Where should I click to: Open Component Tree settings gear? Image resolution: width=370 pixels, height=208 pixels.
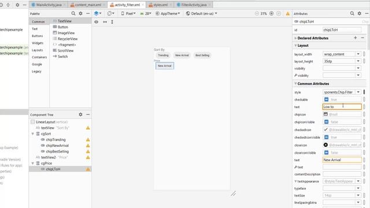point(80,114)
